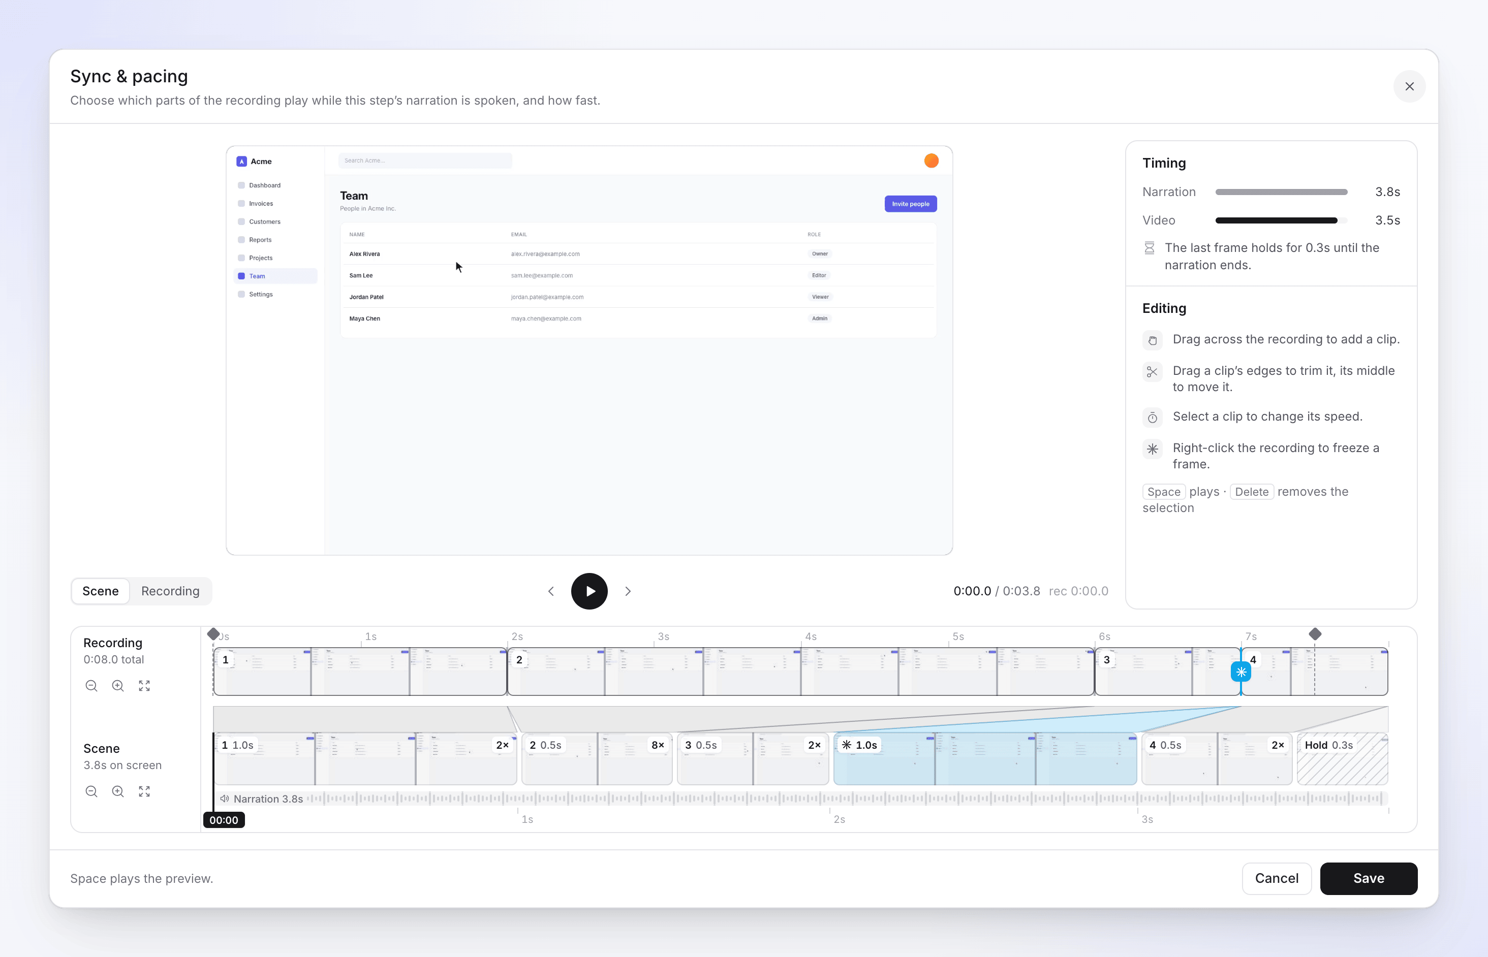Select the Hold 0.3s segment
Screen dimensions: 1488x957
click(1343, 759)
